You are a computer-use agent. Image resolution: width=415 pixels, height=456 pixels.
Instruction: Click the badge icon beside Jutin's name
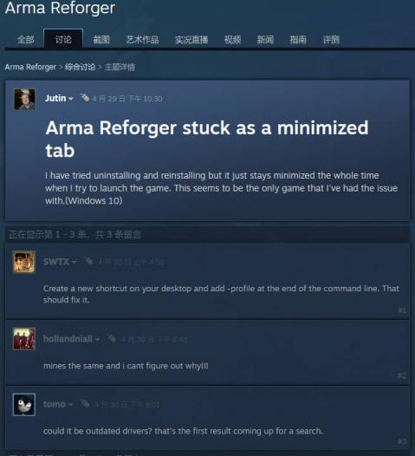point(85,98)
